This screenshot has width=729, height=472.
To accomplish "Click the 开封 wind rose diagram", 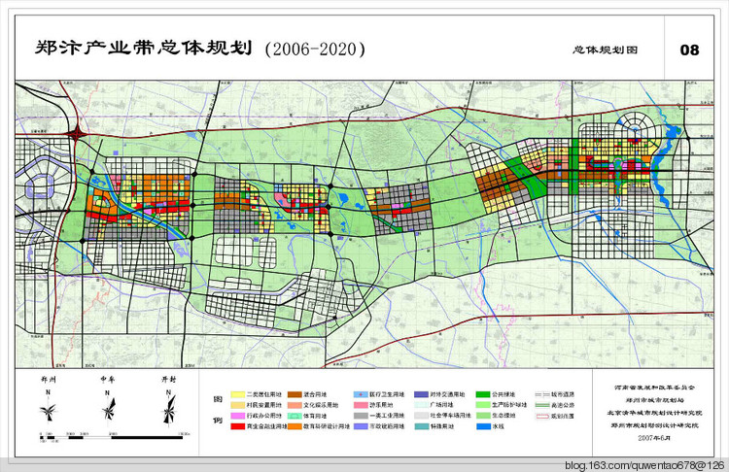I will coord(169,409).
